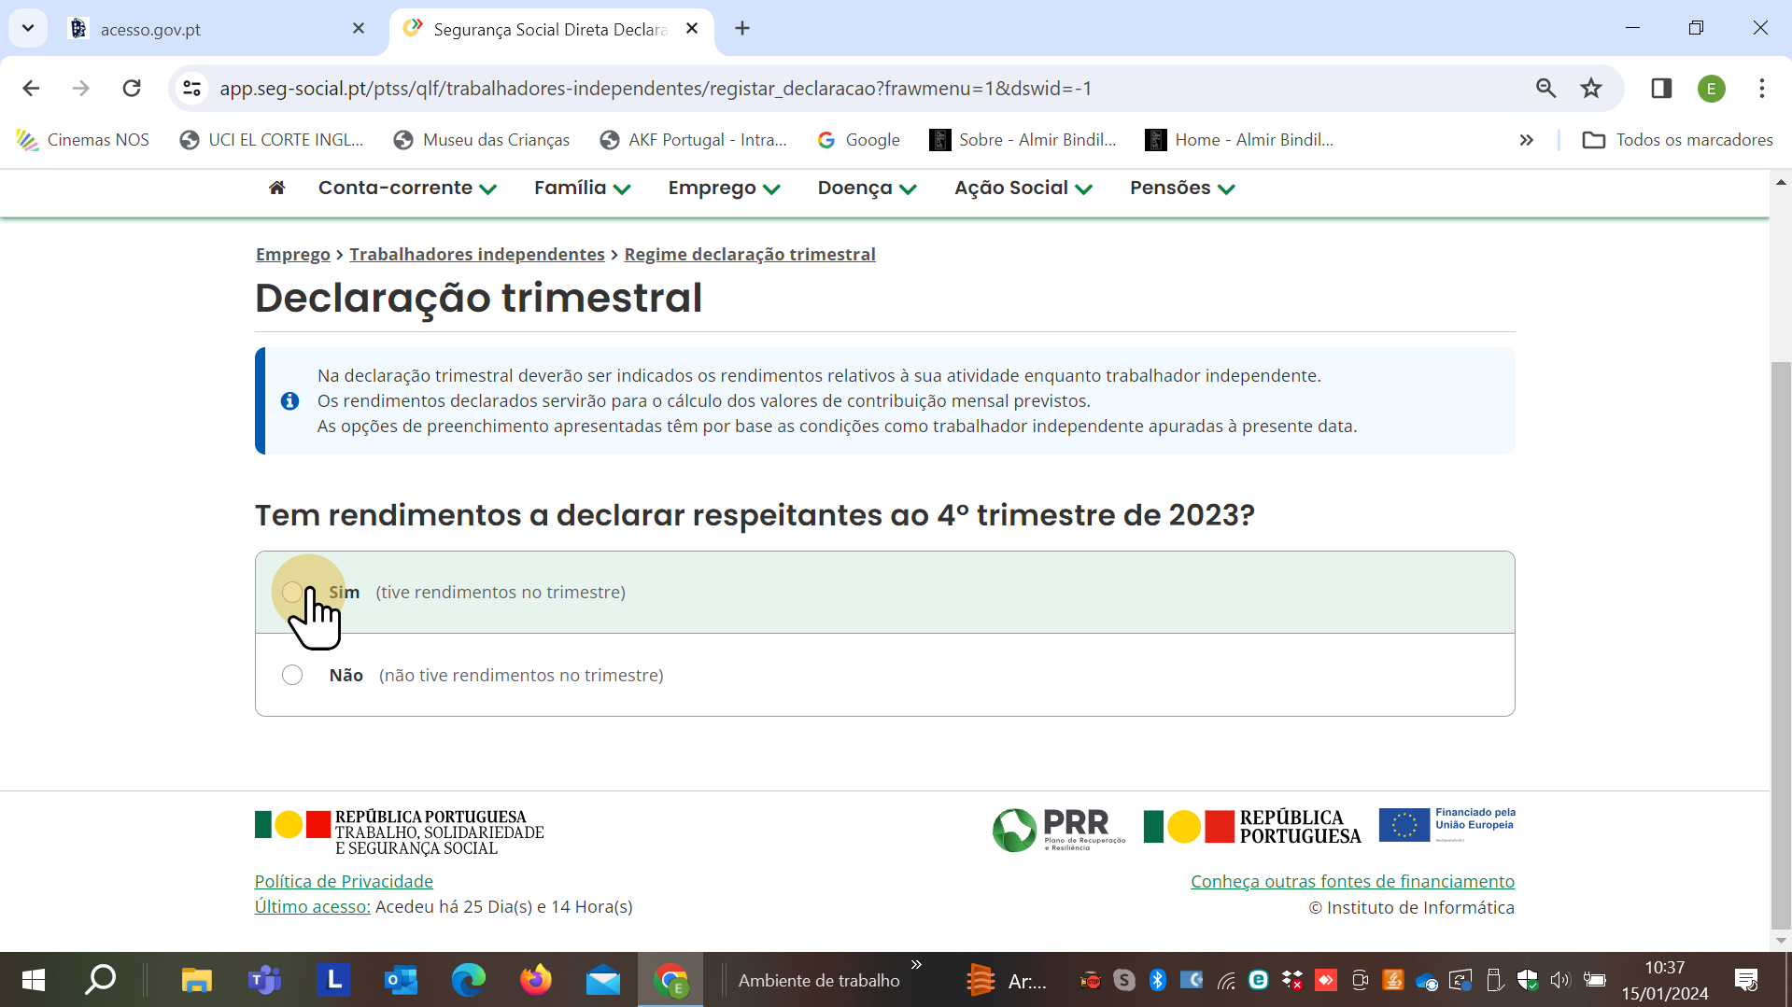Open the Pensões dropdown menu
Viewport: 1792px width, 1007px height.
coord(1182,189)
